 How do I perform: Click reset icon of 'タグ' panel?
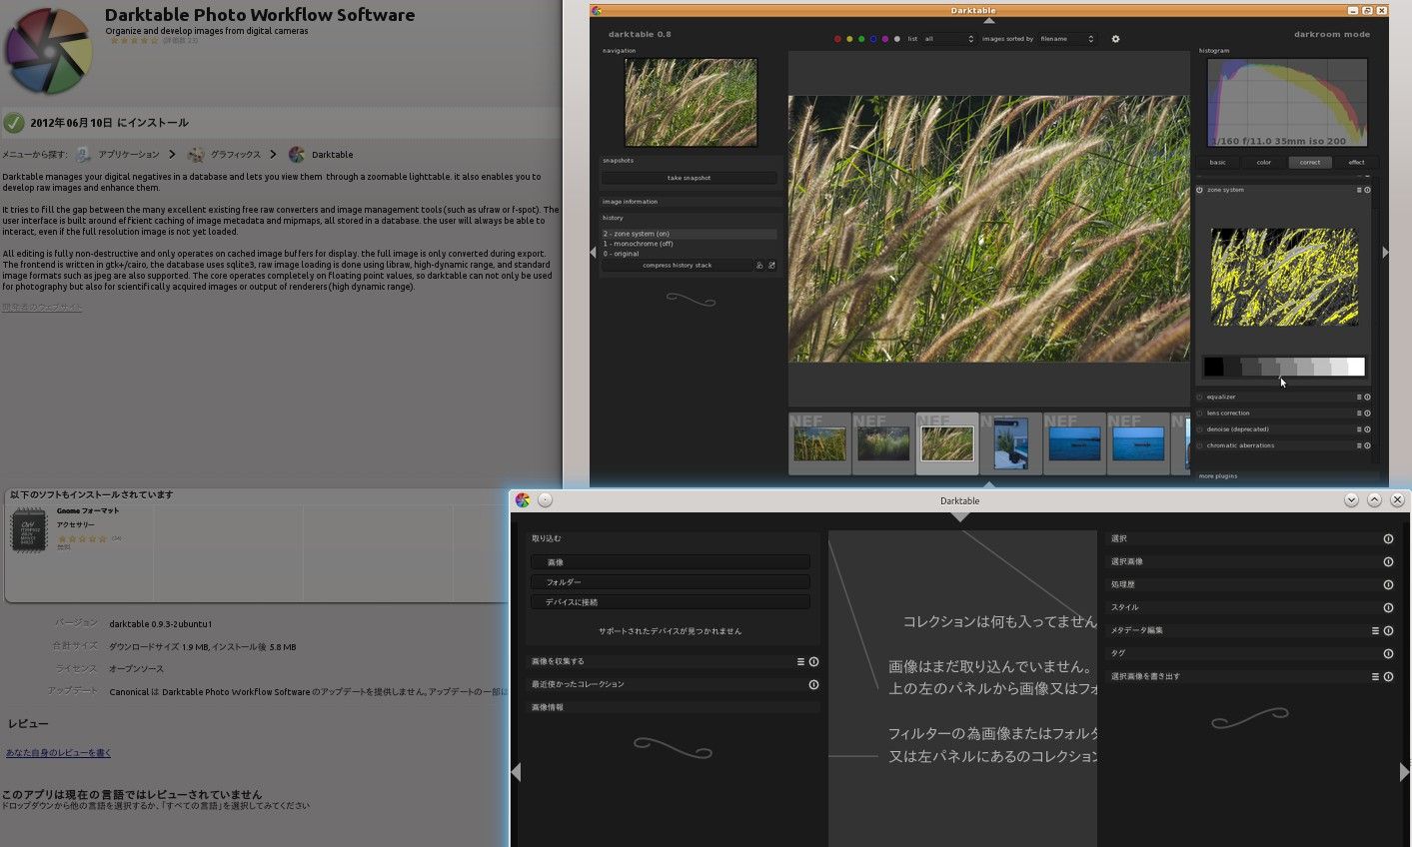[1388, 653]
